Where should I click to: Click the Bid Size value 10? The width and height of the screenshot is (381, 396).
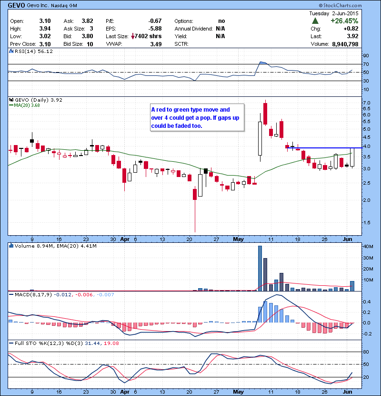[x=90, y=44]
